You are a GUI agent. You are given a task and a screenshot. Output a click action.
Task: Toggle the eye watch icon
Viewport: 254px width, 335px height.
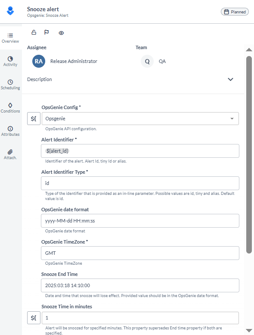(x=61, y=33)
